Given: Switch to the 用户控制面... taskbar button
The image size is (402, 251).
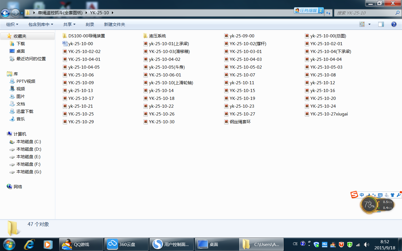Looking at the screenshot, I should pos(172,245).
